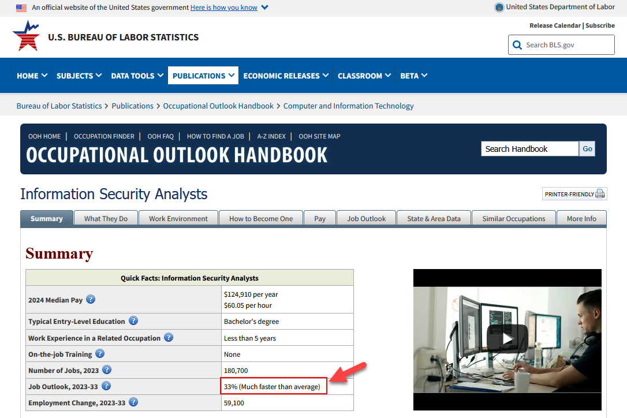
Task: Switch to the Job Outlook tab
Action: (366, 219)
